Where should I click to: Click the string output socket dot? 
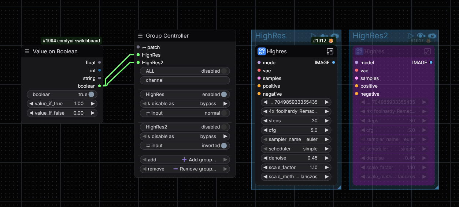pos(100,78)
